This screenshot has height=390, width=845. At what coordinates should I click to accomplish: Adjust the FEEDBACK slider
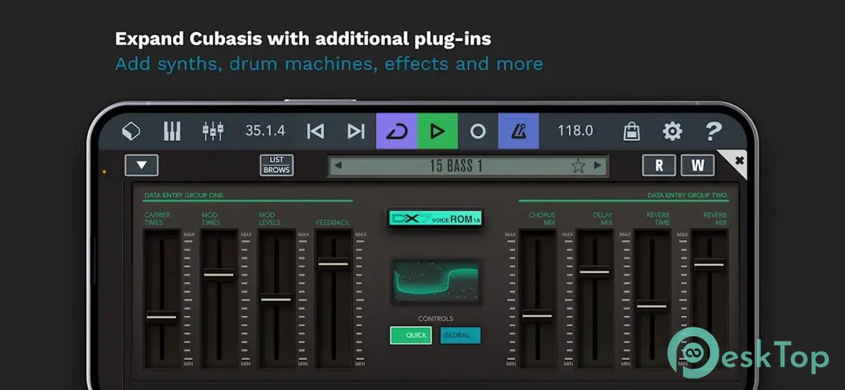point(333,264)
